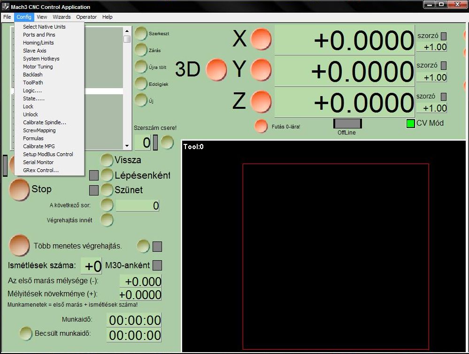This screenshot has height=354, width=469.
Task: Click the A következő sor number field
Action: 138,205
